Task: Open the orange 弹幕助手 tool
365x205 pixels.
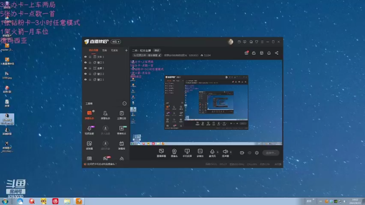Action: click(89, 115)
